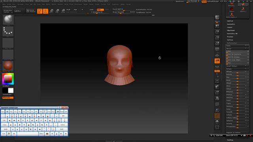Toggle Draw mode in top shelf
The width and height of the screenshot is (253, 142).
point(46,11)
